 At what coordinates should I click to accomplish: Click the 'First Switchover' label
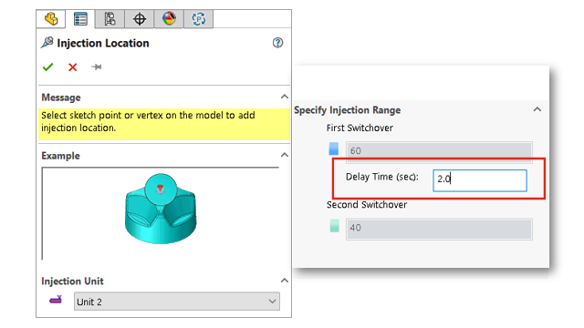[360, 128]
